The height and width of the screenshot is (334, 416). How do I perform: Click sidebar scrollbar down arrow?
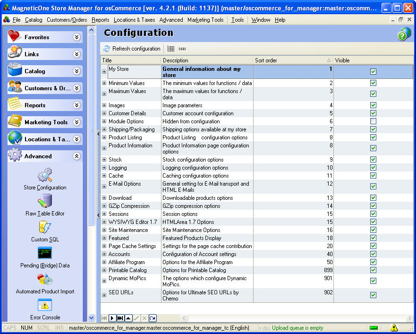(92, 317)
